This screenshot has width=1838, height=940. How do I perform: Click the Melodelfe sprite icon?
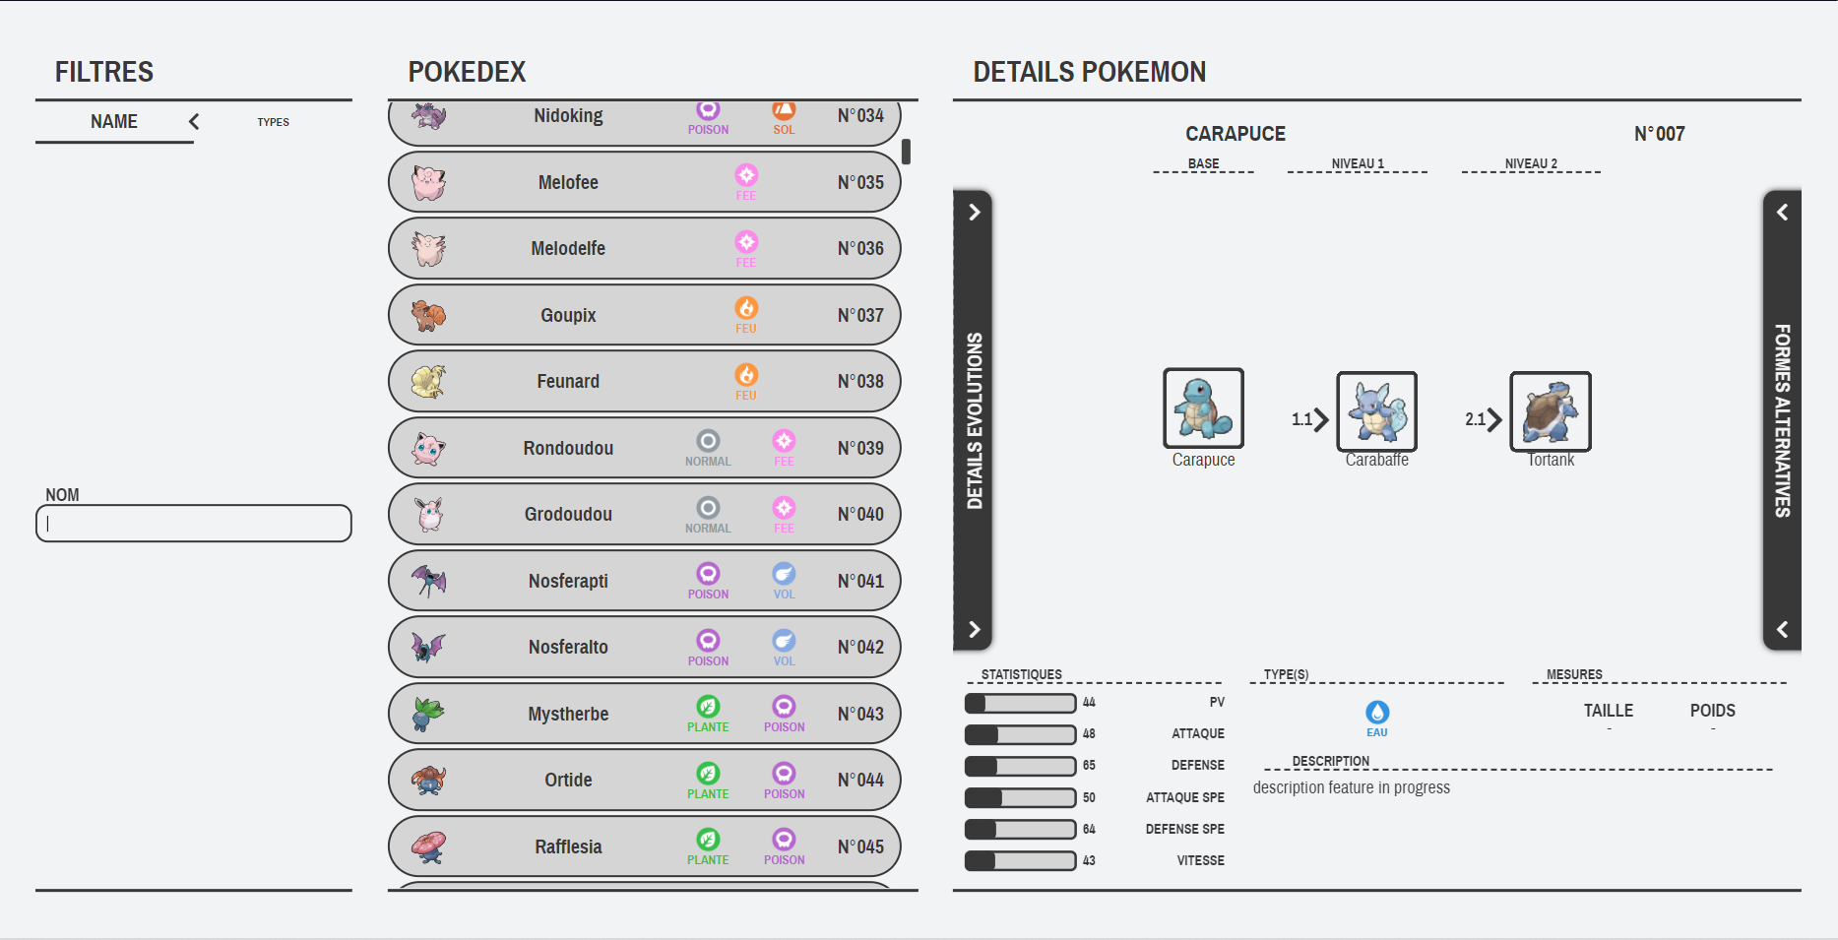click(428, 249)
